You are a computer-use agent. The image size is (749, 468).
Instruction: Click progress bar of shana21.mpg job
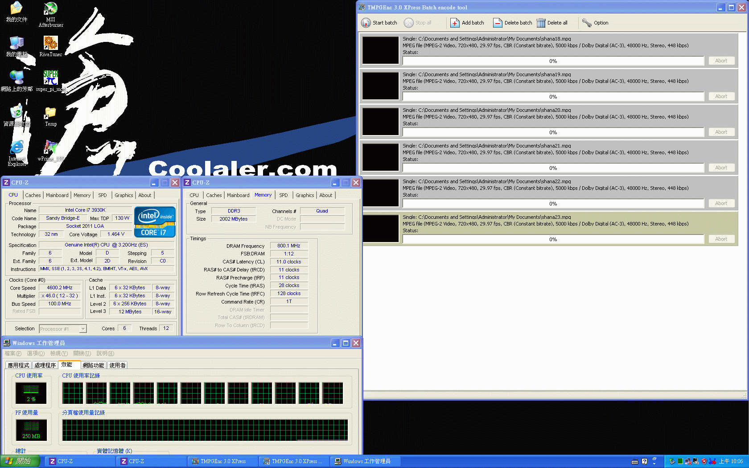pos(553,168)
